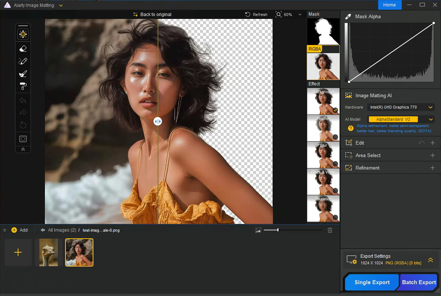This screenshot has height=296, width=441.
Task: Select the ostrich image thumbnail
Action: pos(46,252)
